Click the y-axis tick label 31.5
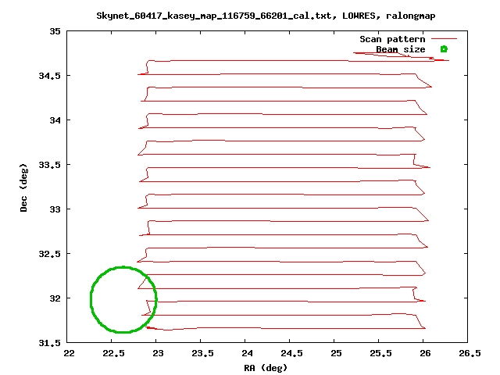Viewport: 500px width, 375px height. tap(49, 343)
